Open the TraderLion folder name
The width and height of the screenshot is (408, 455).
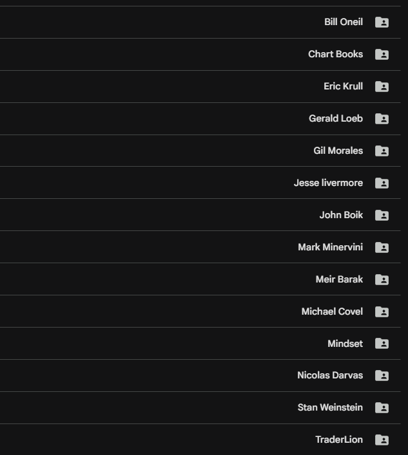pos(339,440)
